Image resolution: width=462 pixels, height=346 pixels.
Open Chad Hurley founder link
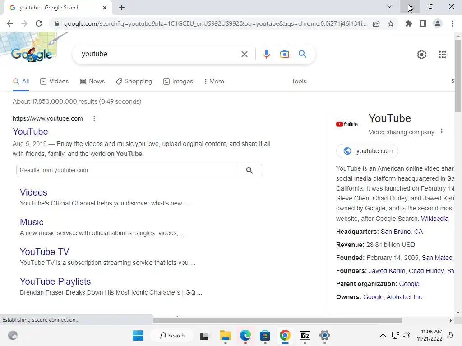point(426,271)
